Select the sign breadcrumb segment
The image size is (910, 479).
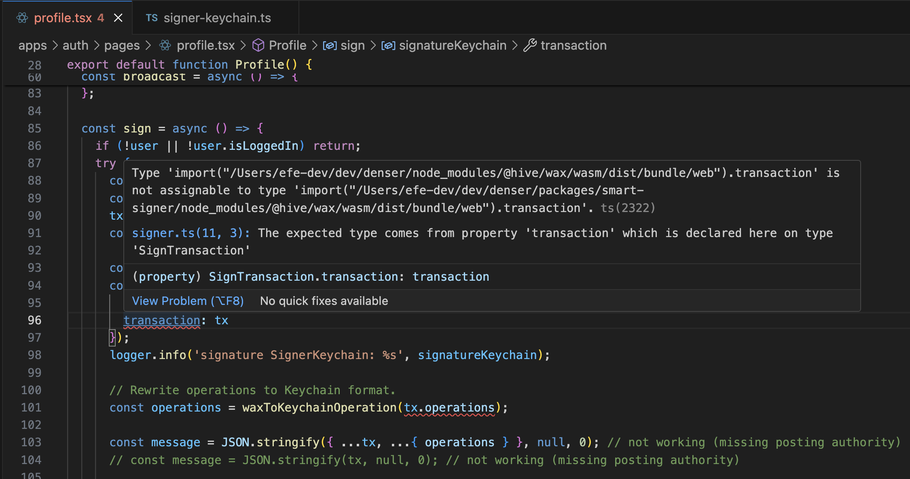point(353,45)
